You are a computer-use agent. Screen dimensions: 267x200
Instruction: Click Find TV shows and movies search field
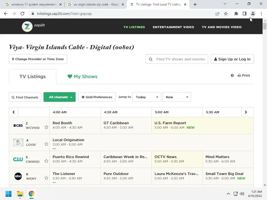pos(177,59)
